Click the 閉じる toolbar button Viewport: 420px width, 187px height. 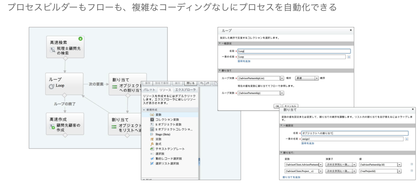click(190, 83)
